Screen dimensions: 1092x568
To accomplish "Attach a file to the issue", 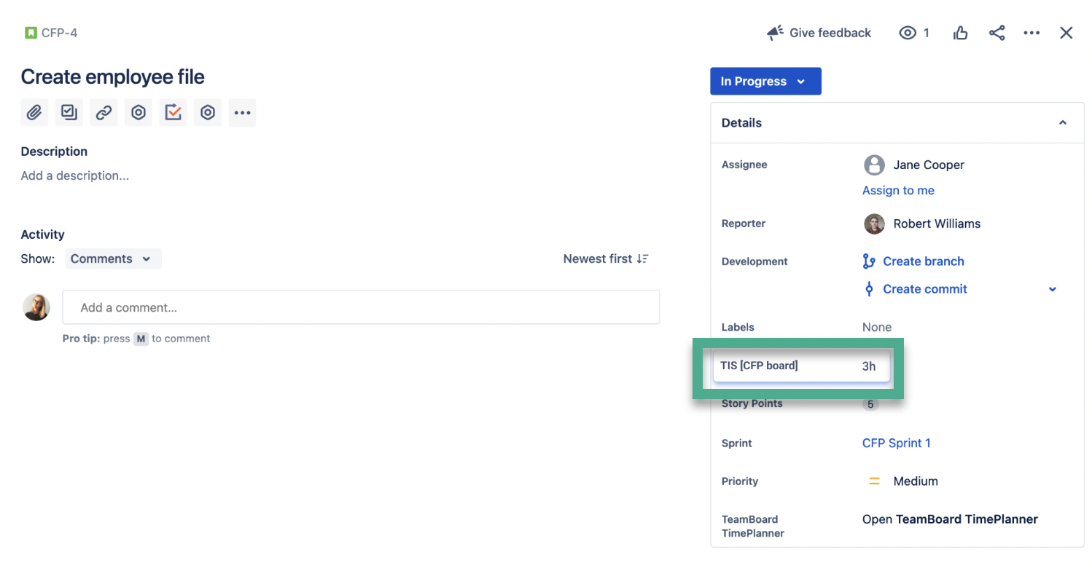I will pos(34,112).
